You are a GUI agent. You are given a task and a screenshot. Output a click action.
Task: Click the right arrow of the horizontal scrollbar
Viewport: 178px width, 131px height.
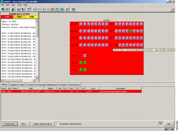(x=34, y=80)
